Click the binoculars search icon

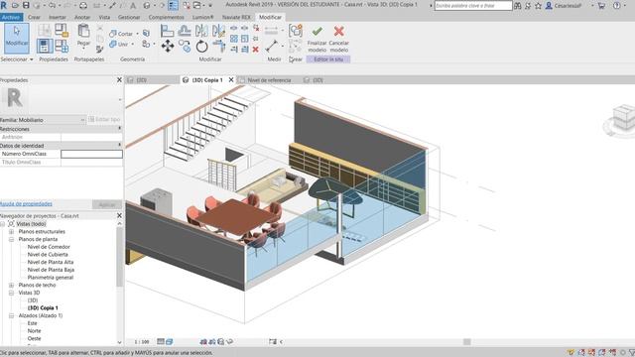[518, 6]
